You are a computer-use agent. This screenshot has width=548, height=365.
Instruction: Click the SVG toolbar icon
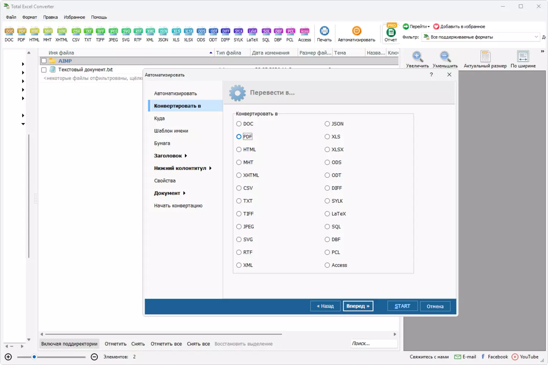click(x=126, y=34)
